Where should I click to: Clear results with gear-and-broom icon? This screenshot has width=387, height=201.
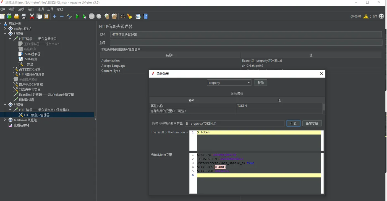(x=107, y=16)
